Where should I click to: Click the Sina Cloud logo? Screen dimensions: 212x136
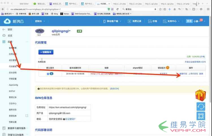coord(14,21)
